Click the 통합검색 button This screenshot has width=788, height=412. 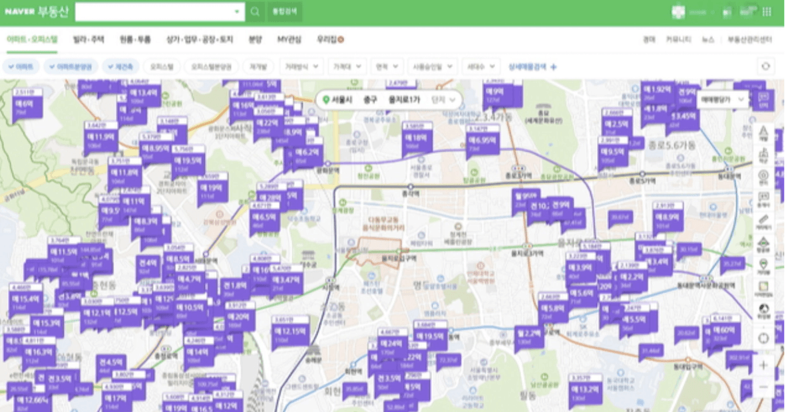(x=284, y=12)
